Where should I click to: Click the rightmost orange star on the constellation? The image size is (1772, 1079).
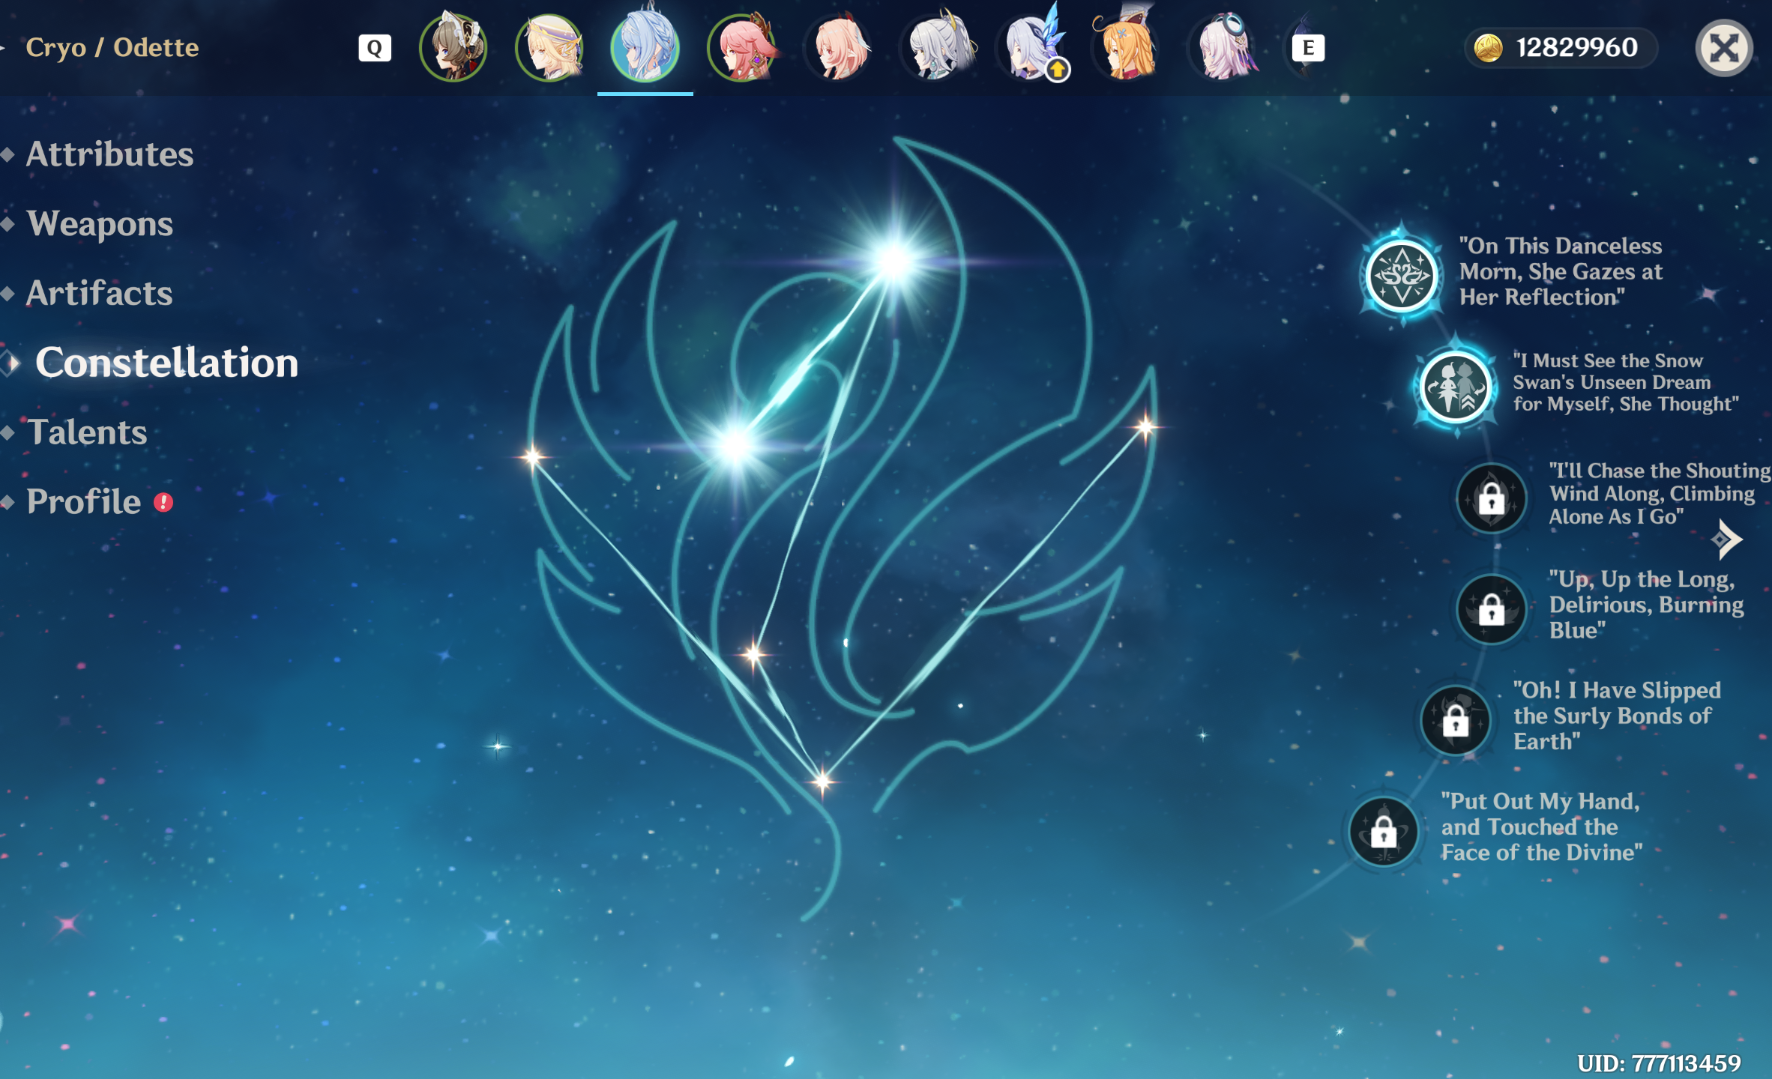(1146, 427)
